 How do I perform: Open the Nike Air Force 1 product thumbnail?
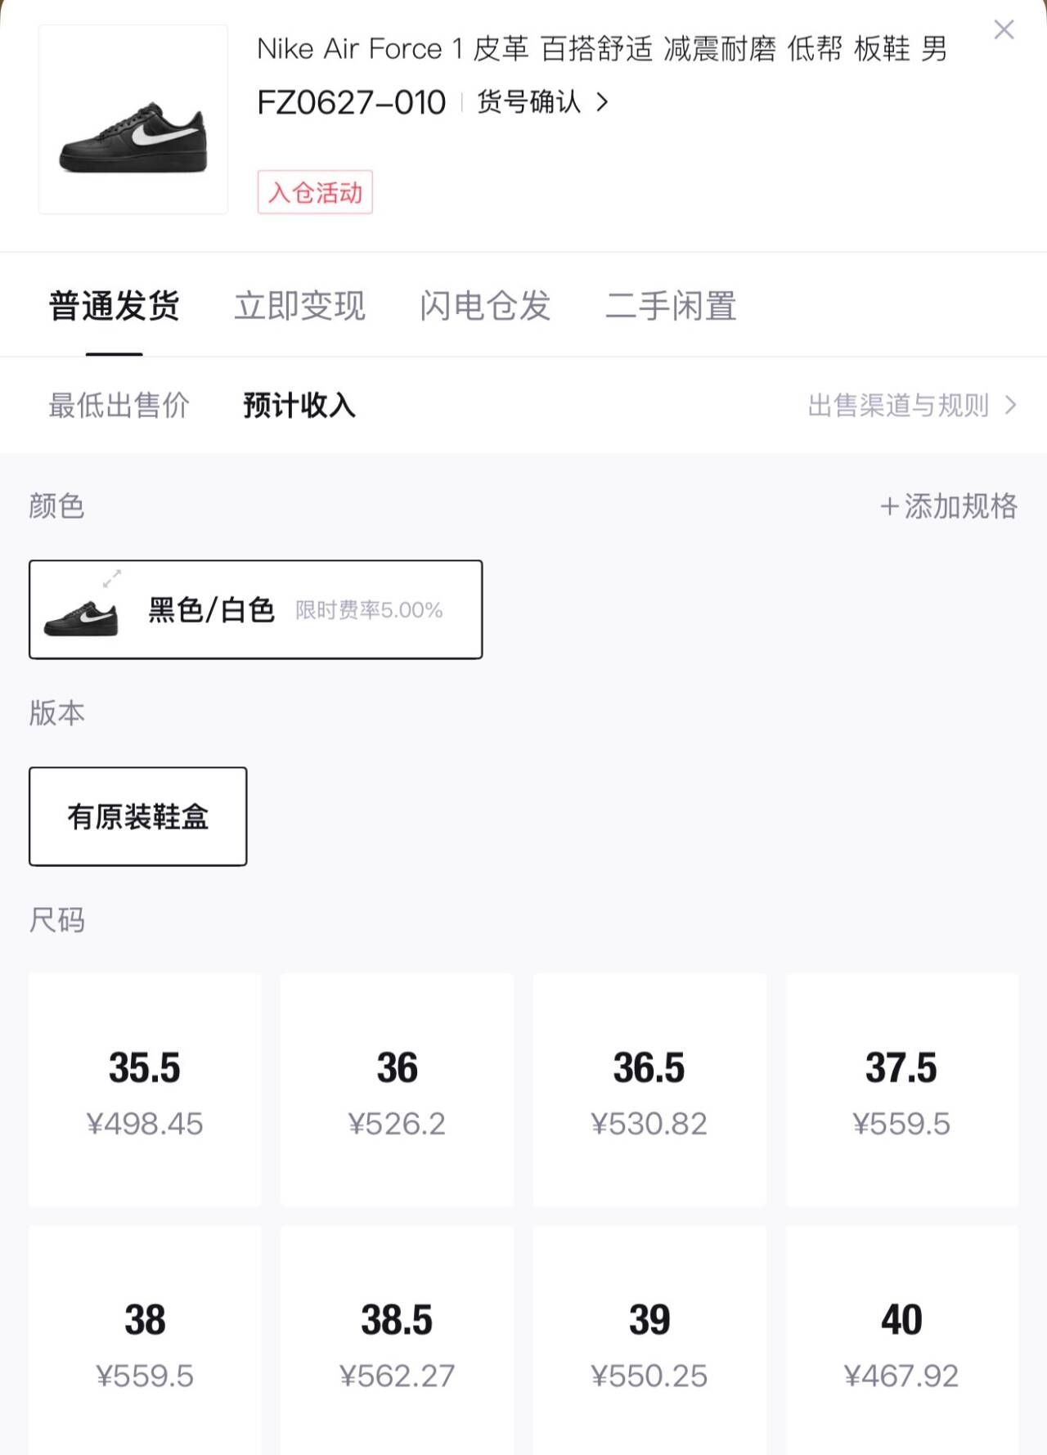coord(133,119)
